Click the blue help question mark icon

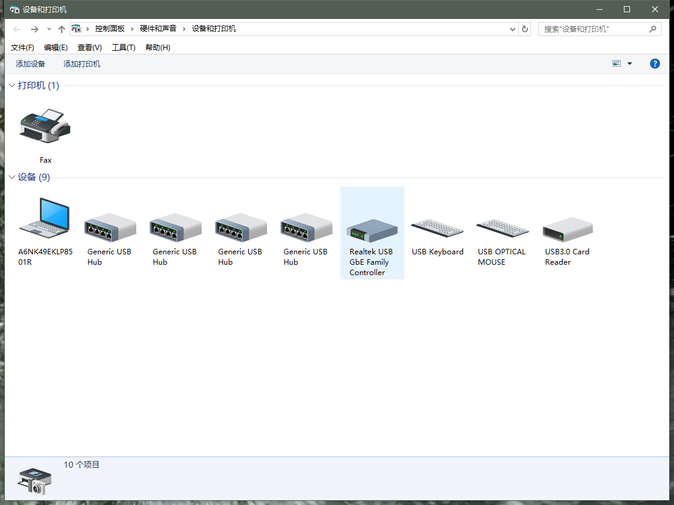coord(654,63)
